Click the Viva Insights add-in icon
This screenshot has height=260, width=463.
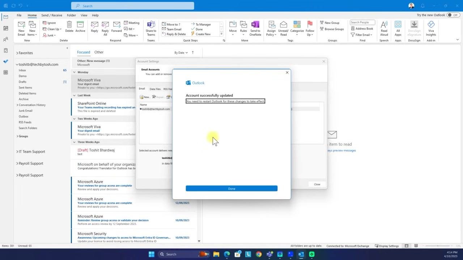pos(431,29)
